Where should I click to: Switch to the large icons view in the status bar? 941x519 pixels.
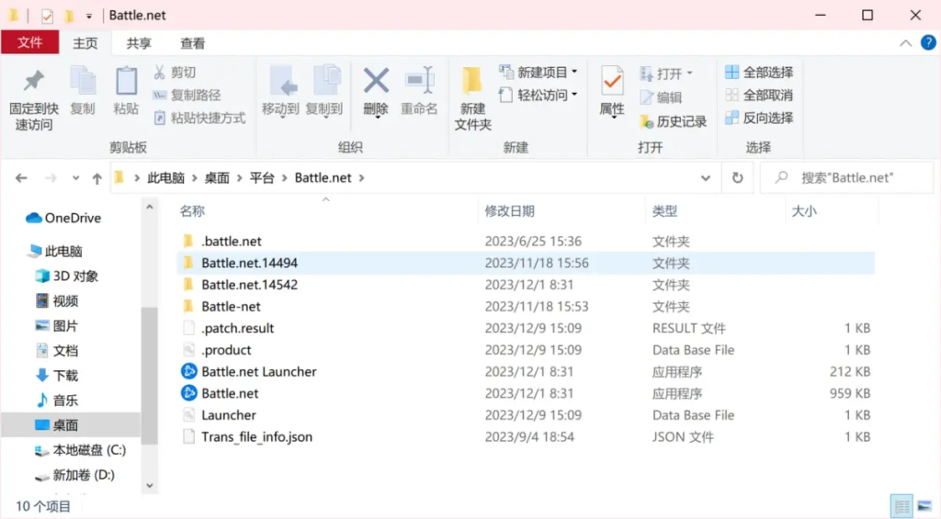pos(924,506)
